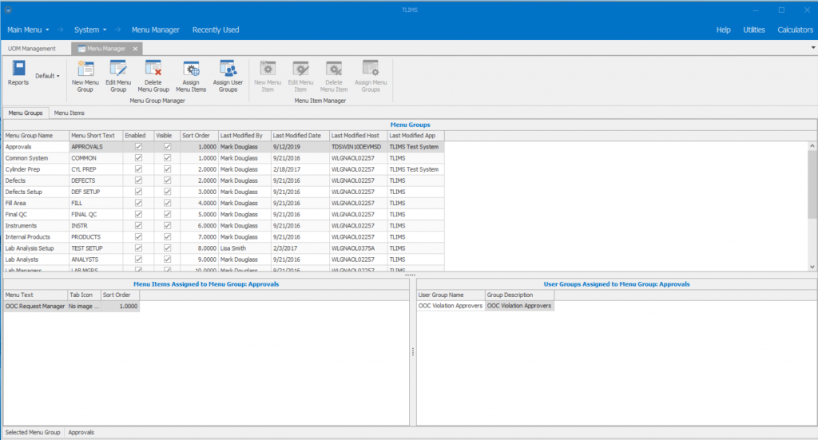Switch to the Menu Manager document tab
The image size is (818, 440).
[x=106, y=49]
